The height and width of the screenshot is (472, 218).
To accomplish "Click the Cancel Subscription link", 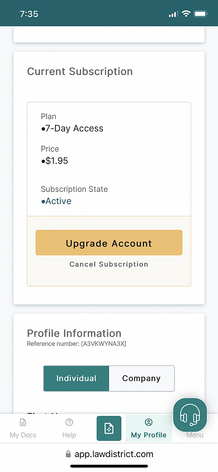I will tap(109, 264).
